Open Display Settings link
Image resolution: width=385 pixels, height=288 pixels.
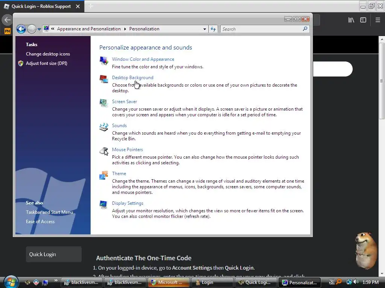(128, 203)
